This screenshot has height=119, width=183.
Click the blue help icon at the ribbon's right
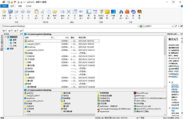[182, 6]
